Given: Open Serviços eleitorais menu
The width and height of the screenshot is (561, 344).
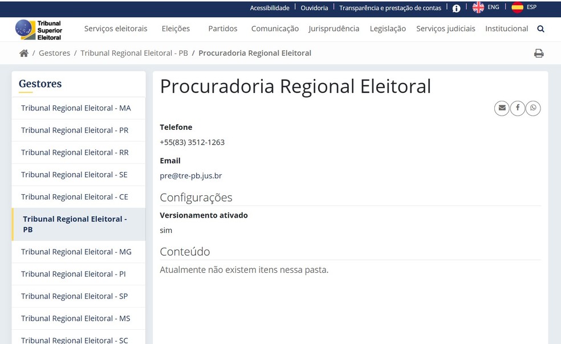Looking at the screenshot, I should tap(116, 28).
